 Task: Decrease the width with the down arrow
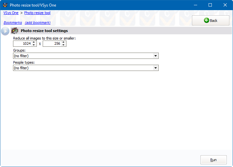coord(34,45)
